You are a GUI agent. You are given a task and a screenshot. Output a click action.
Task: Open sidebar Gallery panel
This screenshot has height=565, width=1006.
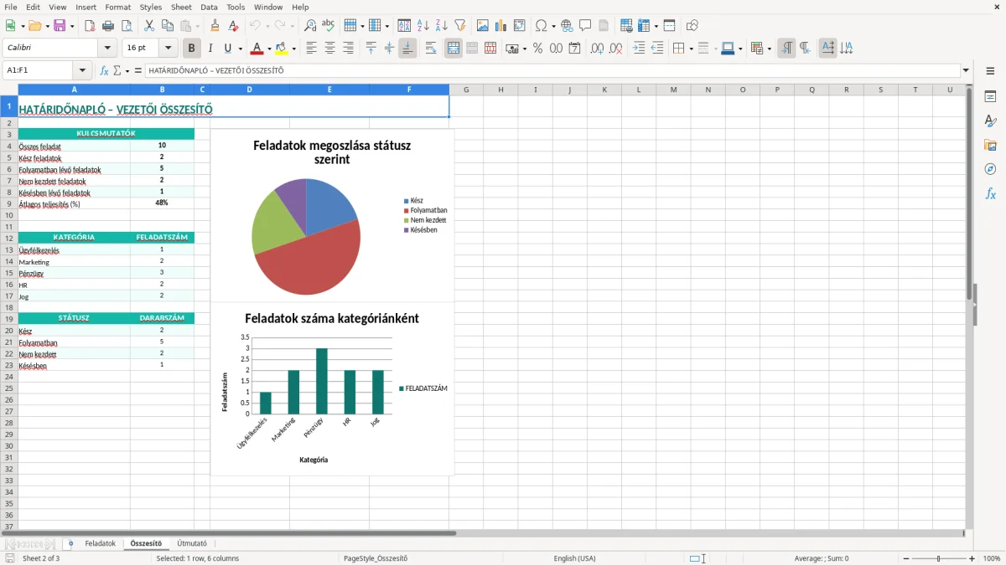990,145
